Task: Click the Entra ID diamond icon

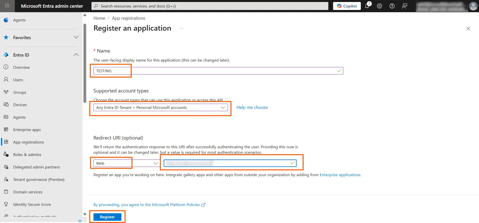Action: [6, 55]
